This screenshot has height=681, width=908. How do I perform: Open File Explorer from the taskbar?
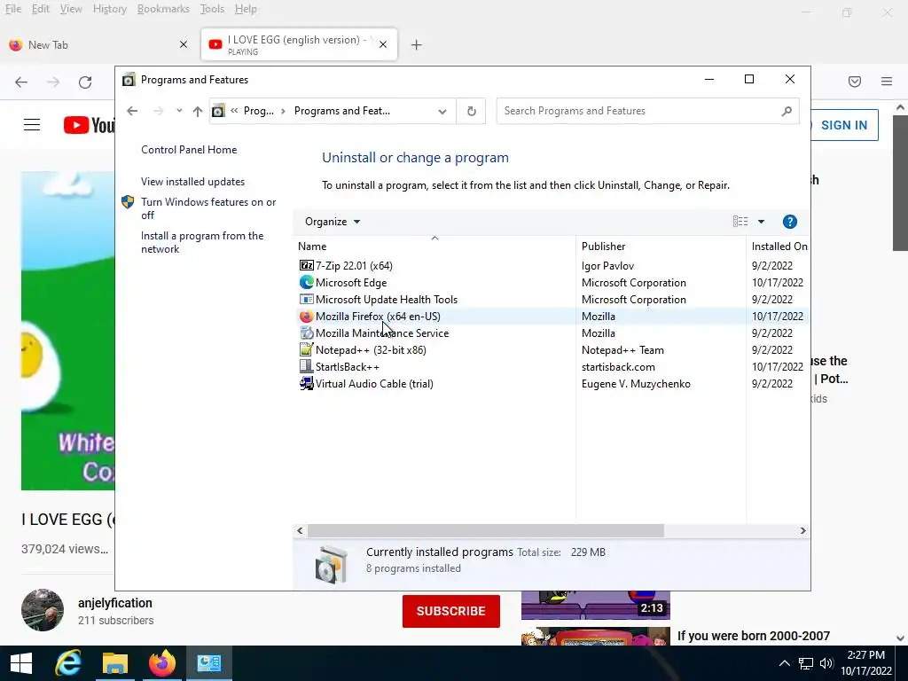115,663
